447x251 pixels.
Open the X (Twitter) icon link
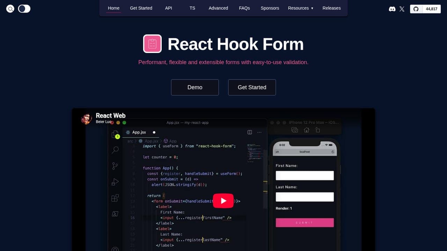[402, 9]
